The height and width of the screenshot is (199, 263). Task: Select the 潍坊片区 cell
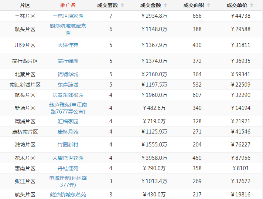pyautogui.click(x=25, y=145)
